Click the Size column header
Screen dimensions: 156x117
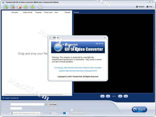coord(56,12)
